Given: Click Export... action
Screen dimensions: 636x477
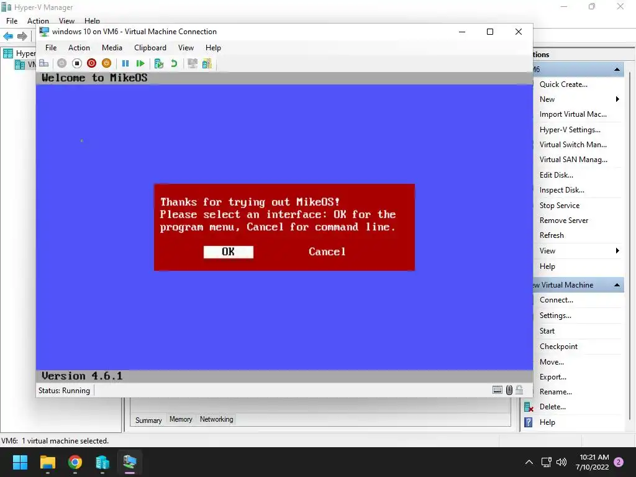Looking at the screenshot, I should (x=553, y=377).
